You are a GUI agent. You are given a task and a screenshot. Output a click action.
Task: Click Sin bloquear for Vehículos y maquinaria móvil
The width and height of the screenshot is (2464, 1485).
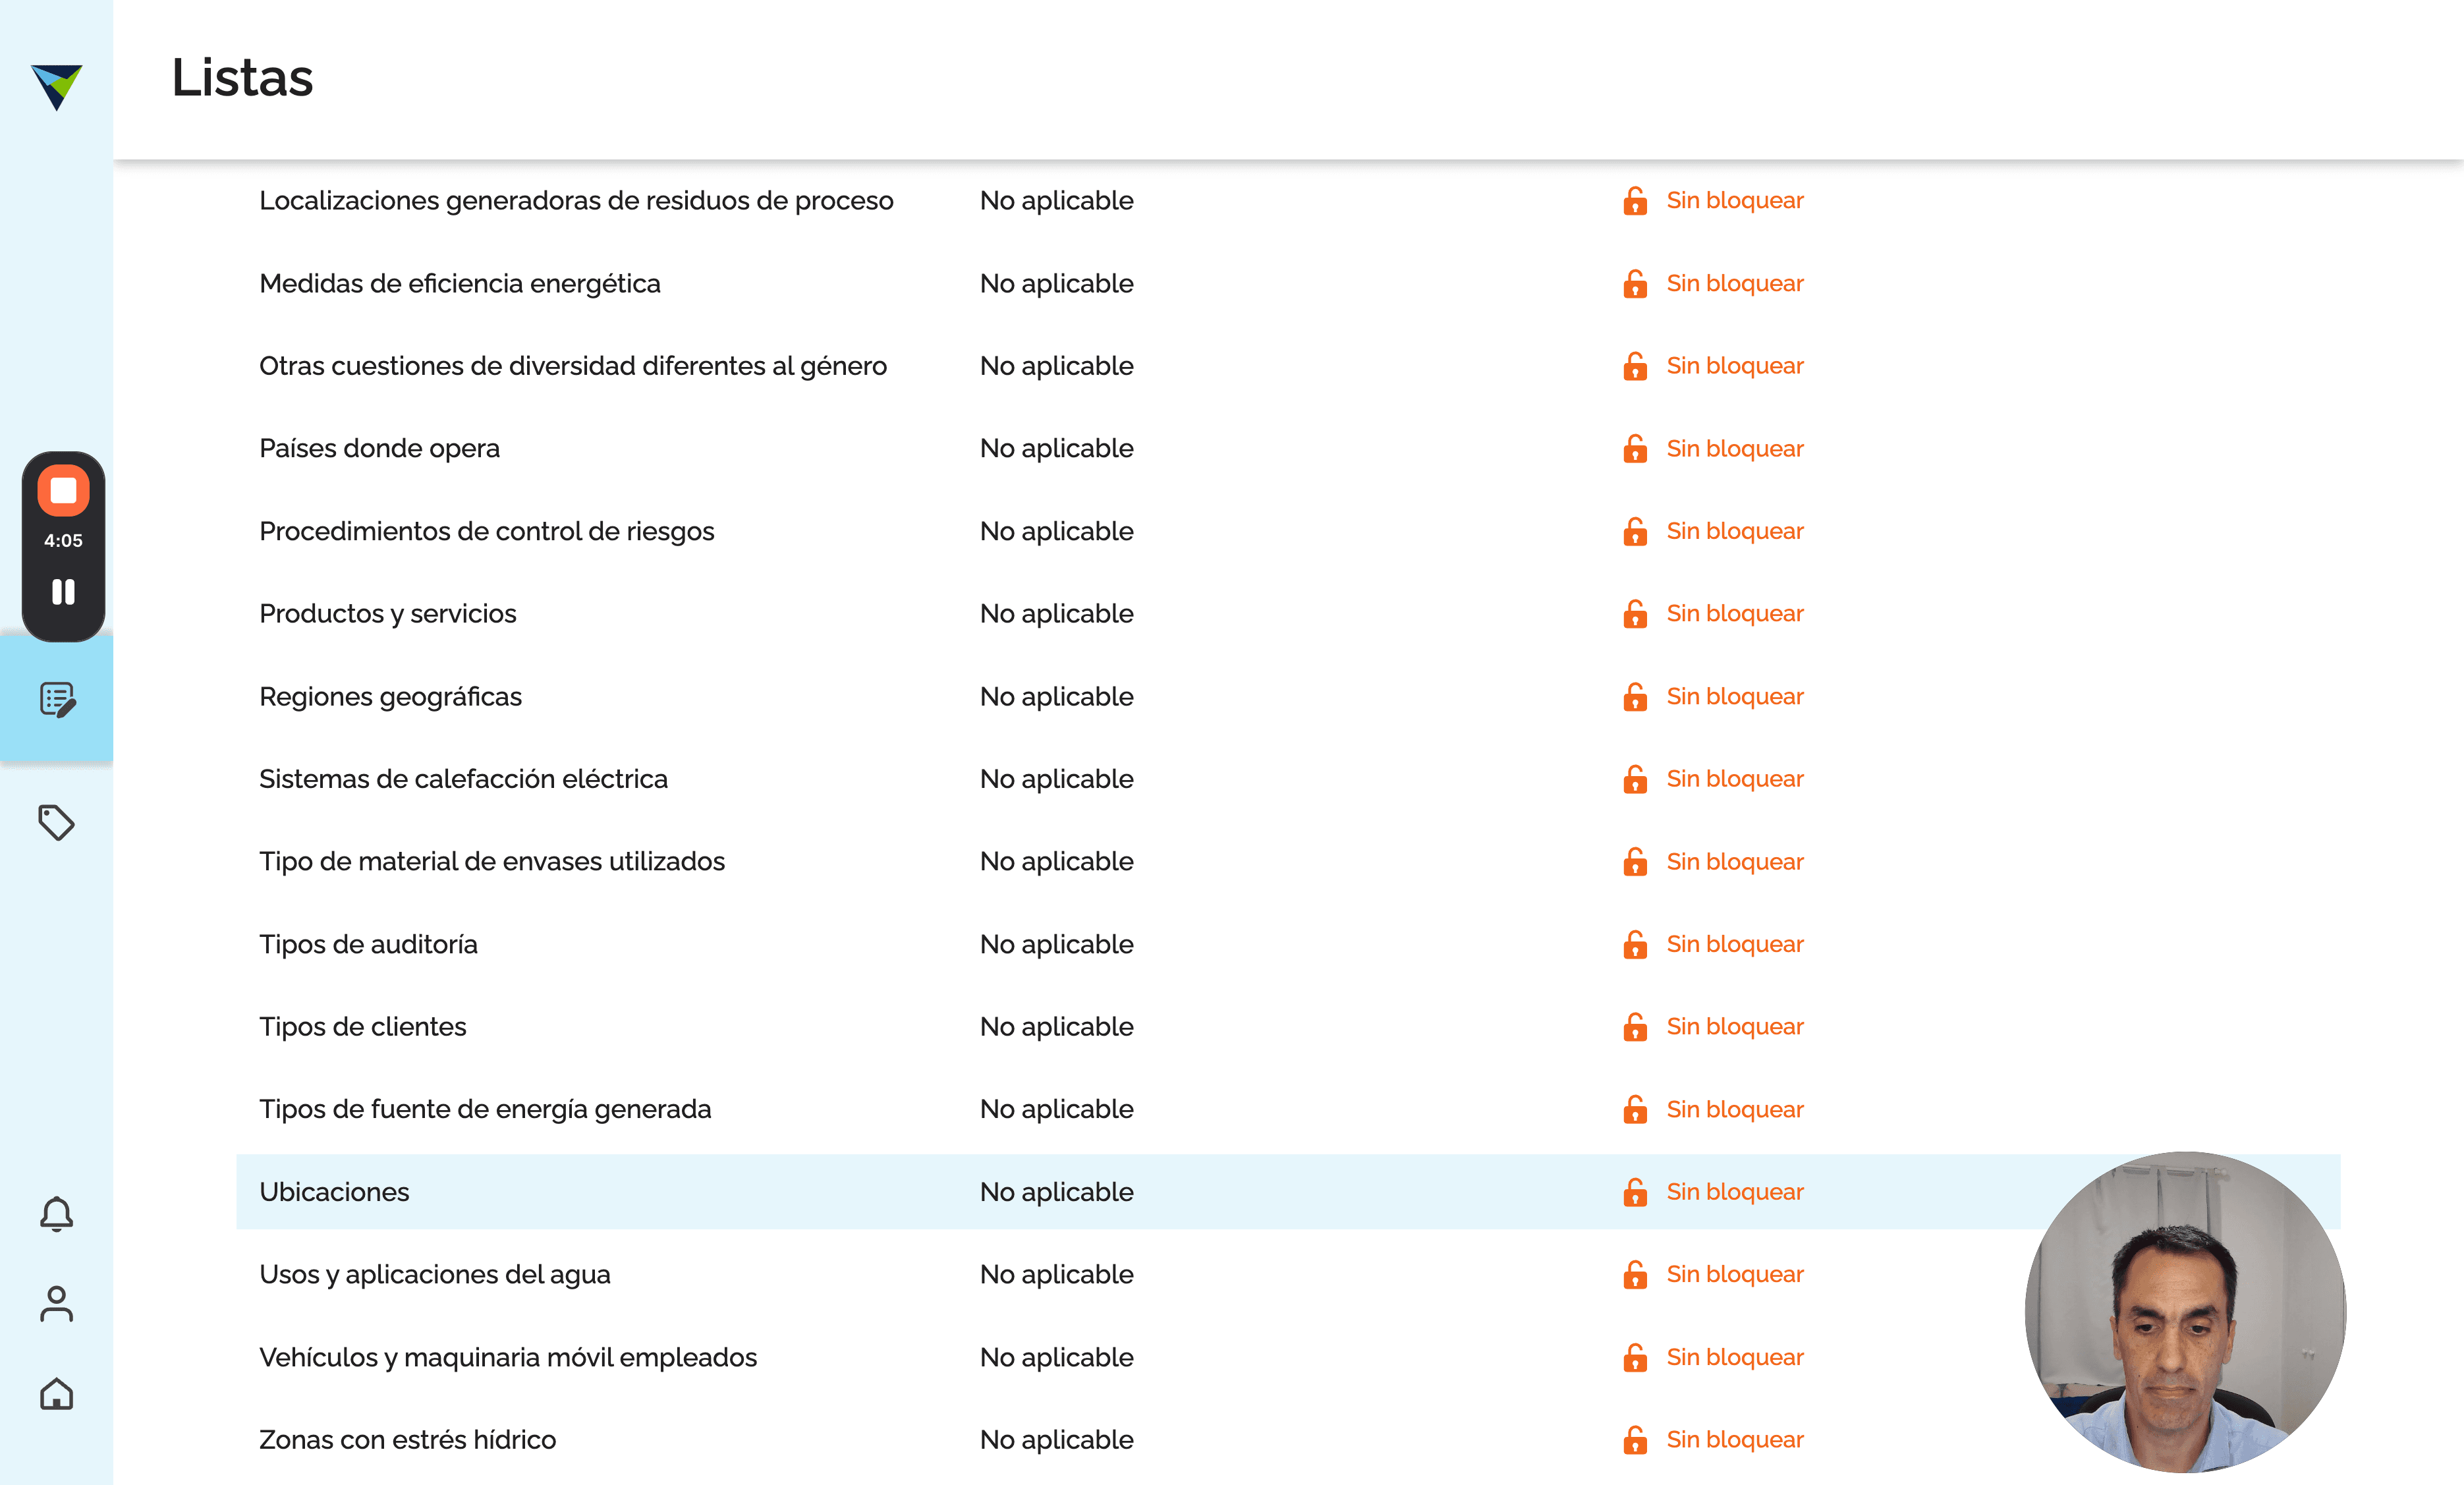click(1734, 1357)
